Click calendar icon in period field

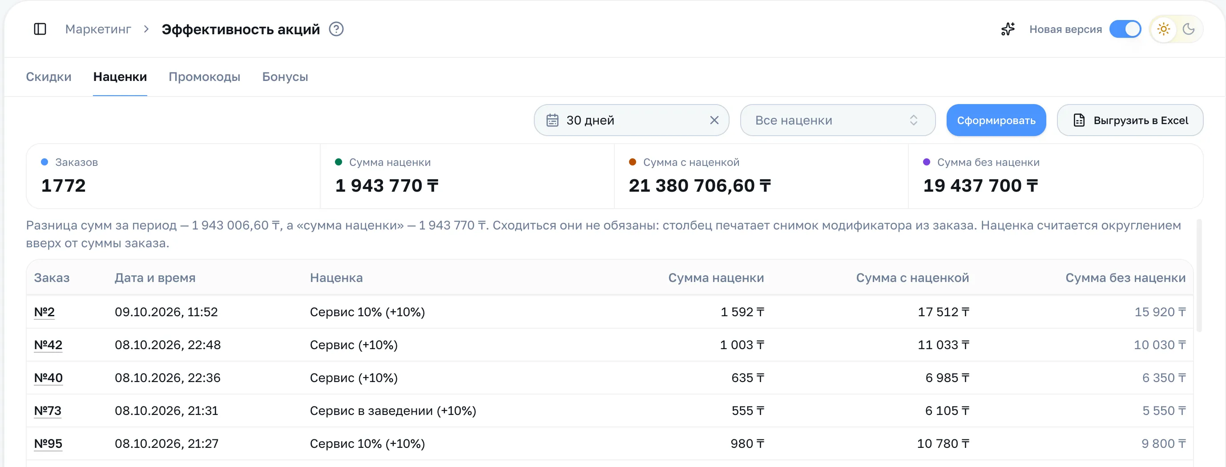point(552,121)
